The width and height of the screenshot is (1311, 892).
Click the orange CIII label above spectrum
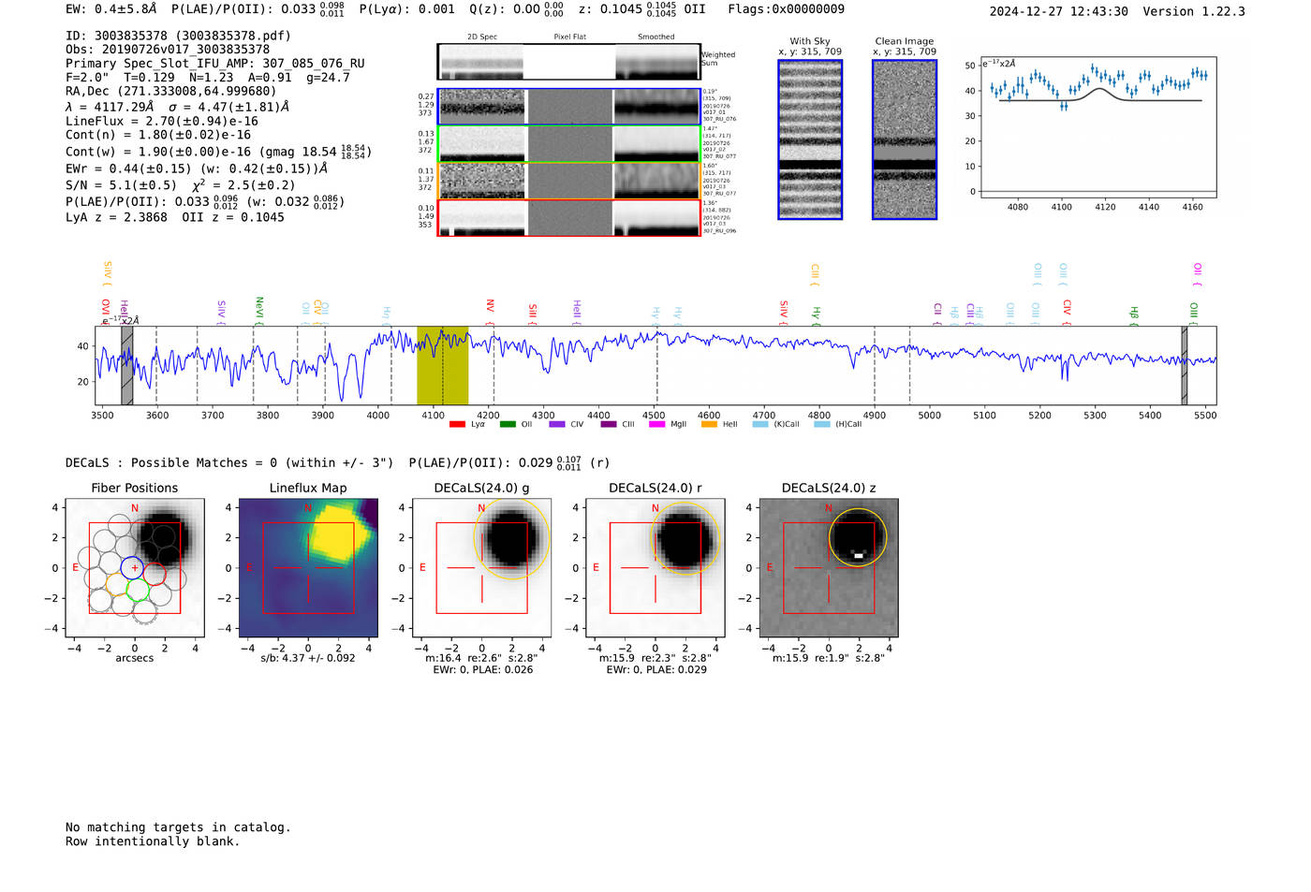815,274
